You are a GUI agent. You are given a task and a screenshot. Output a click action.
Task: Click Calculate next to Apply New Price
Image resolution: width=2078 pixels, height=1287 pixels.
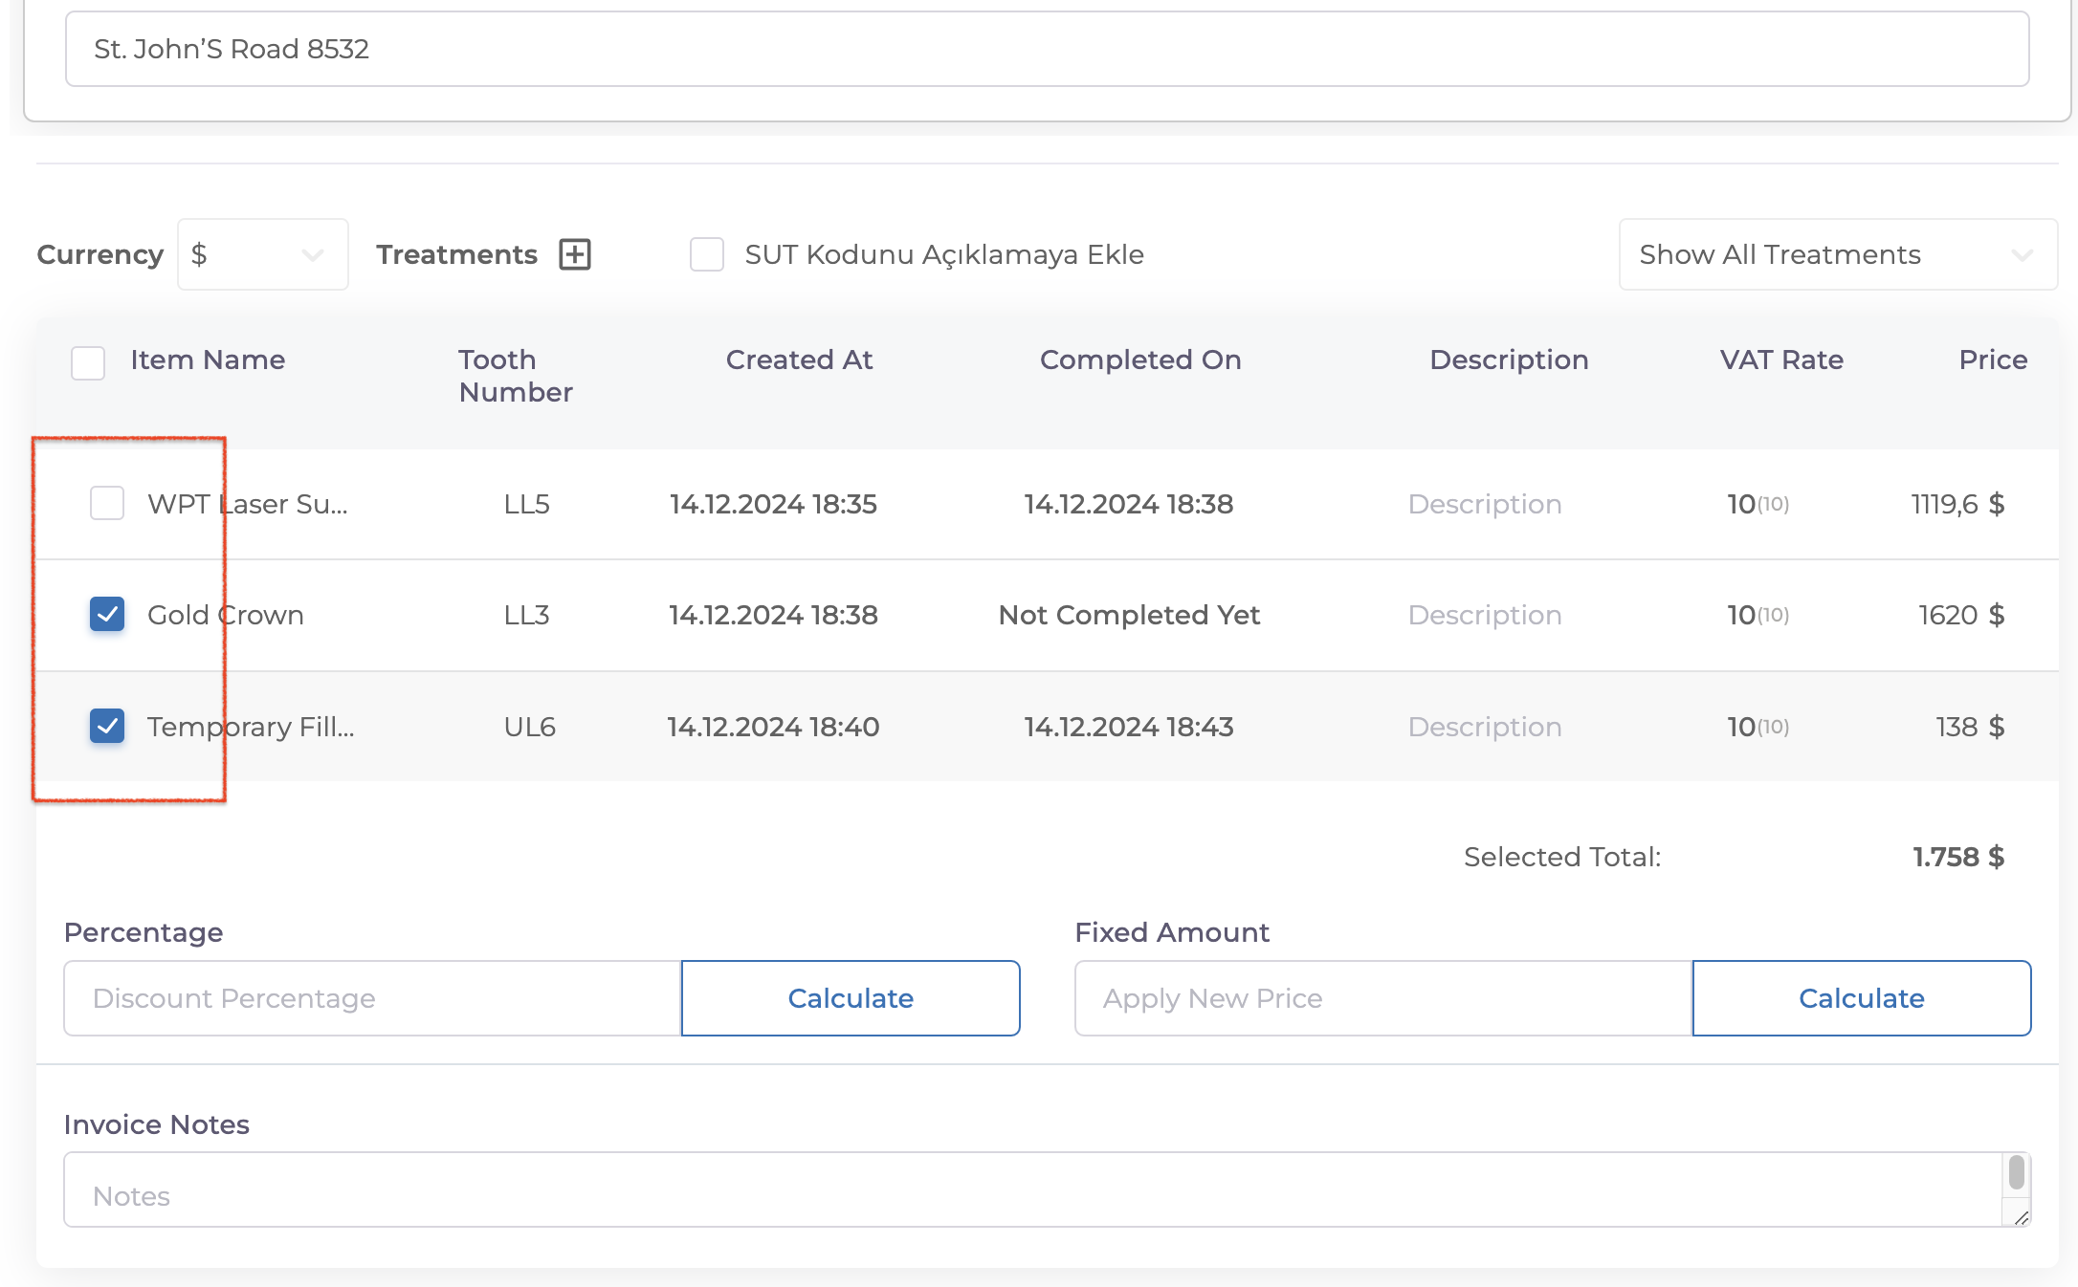coord(1861,998)
